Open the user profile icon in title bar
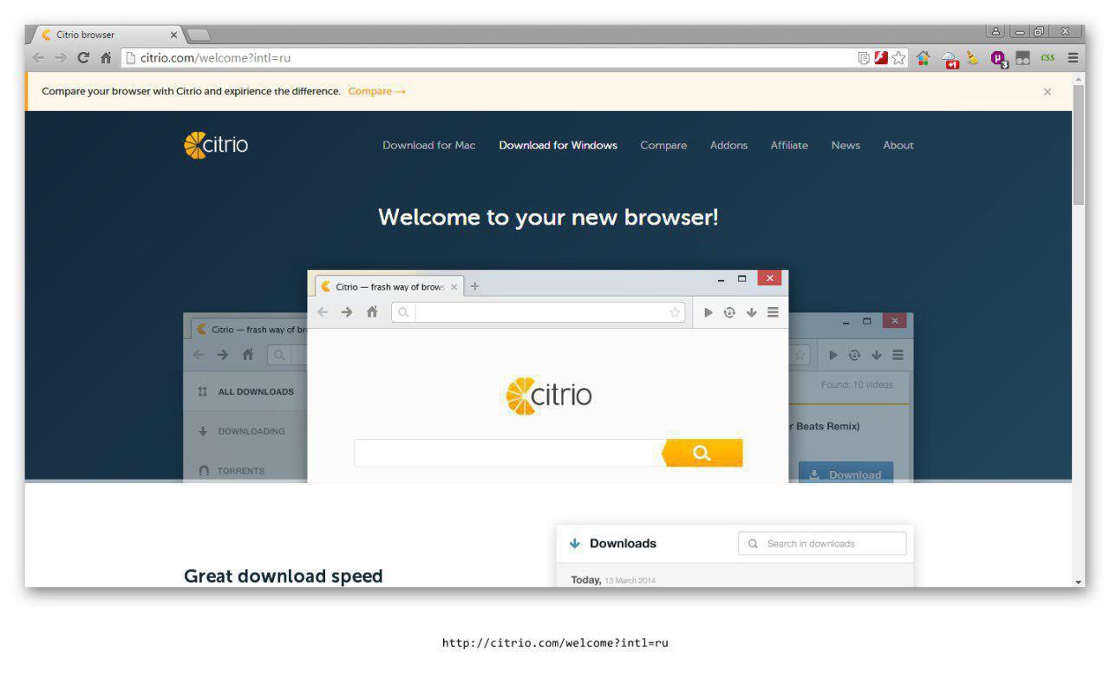The image size is (1110, 674). [996, 31]
